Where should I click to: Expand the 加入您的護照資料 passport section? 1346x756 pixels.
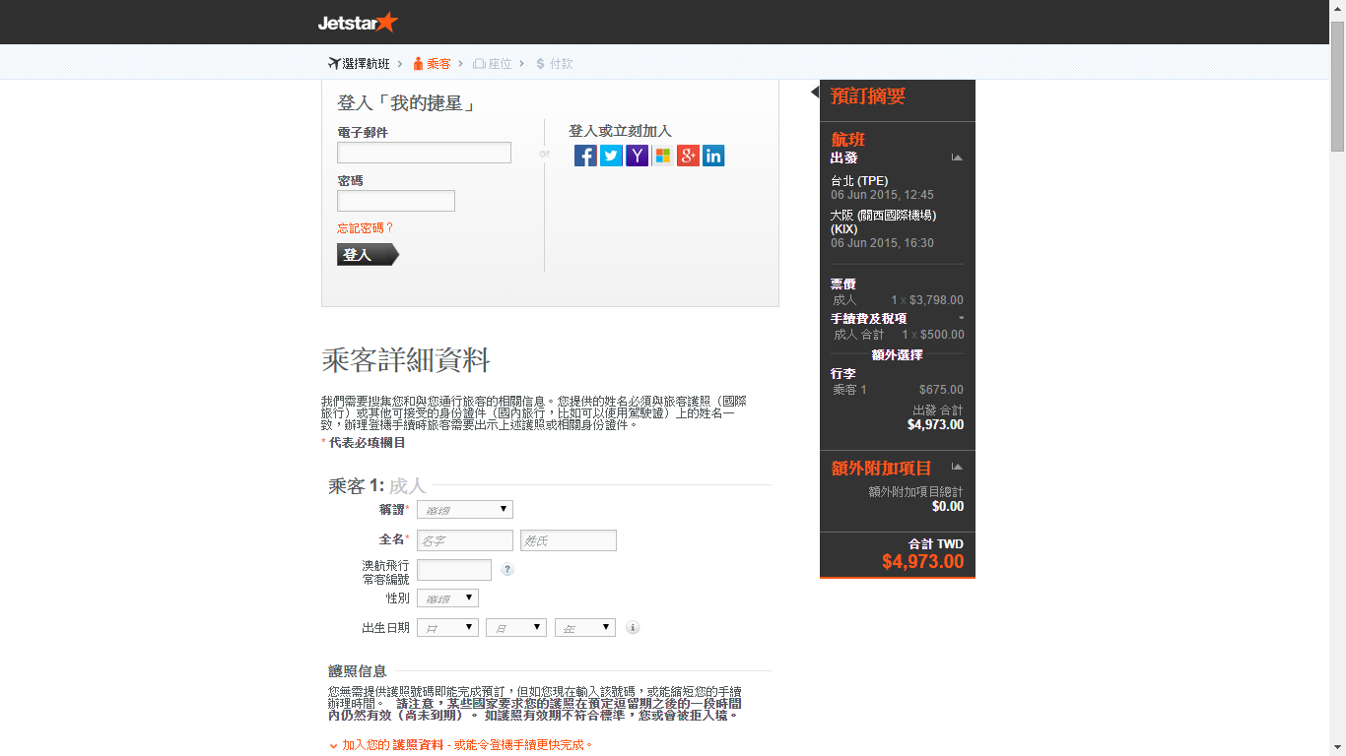click(461, 745)
